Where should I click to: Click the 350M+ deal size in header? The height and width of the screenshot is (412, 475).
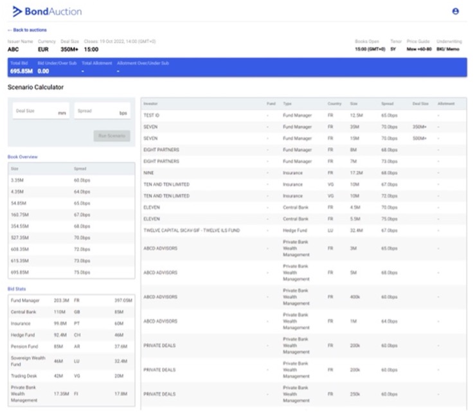[69, 49]
